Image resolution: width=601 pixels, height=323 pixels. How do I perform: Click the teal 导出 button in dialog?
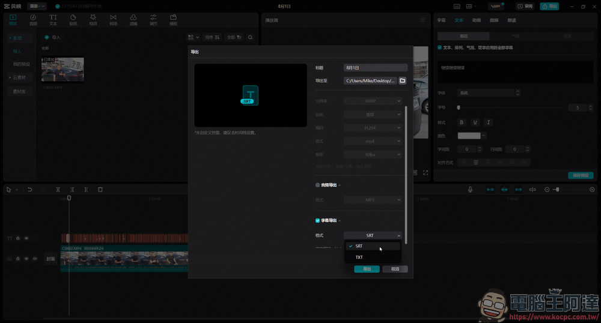(367, 269)
